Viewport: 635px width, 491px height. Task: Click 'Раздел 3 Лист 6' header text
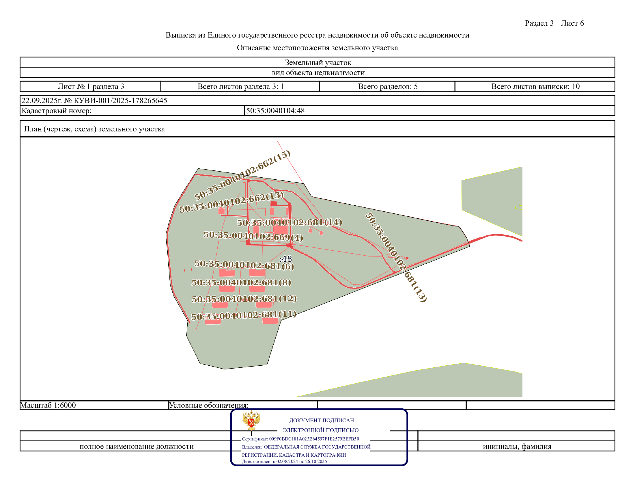coord(554,23)
